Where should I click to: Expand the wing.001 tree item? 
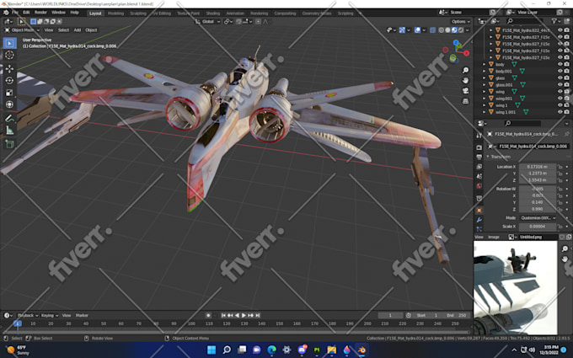(485, 99)
